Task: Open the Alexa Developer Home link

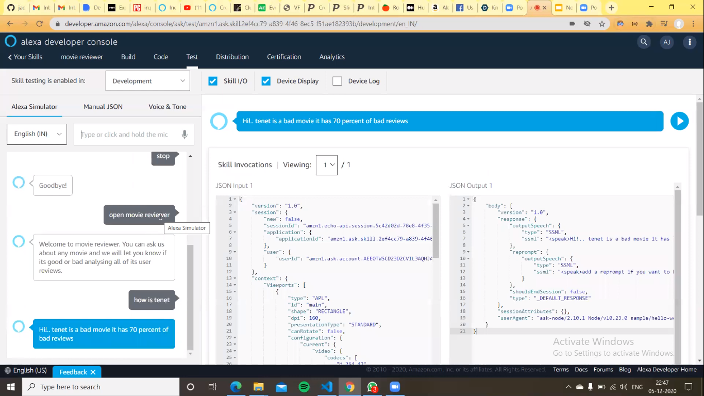Action: click(x=667, y=369)
